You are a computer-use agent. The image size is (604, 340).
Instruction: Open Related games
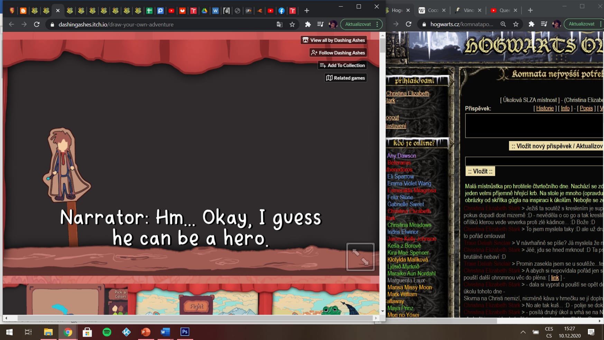[x=345, y=78]
